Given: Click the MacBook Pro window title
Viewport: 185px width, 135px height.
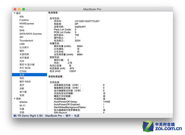Looking at the screenshot, I should point(92,9).
